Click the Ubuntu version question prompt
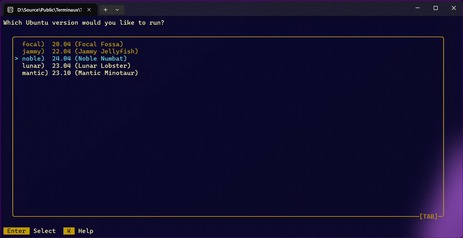 click(84, 22)
